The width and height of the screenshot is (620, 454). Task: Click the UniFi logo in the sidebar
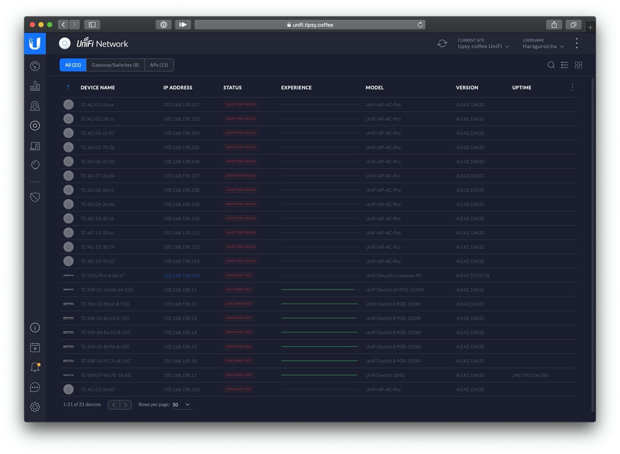tap(35, 44)
